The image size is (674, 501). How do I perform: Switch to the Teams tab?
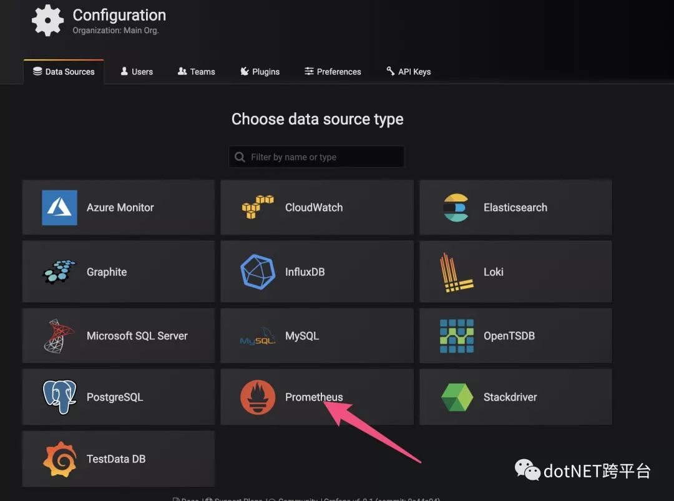click(x=197, y=72)
